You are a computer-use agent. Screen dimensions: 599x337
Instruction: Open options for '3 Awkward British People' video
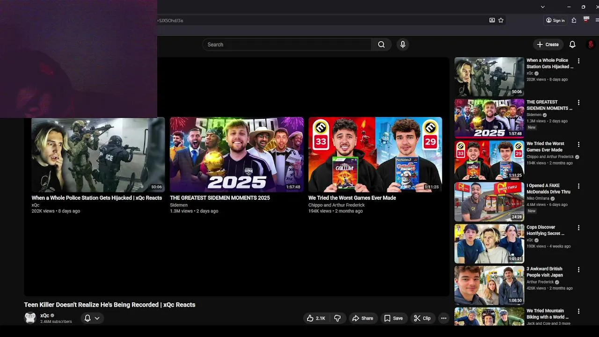(578, 270)
